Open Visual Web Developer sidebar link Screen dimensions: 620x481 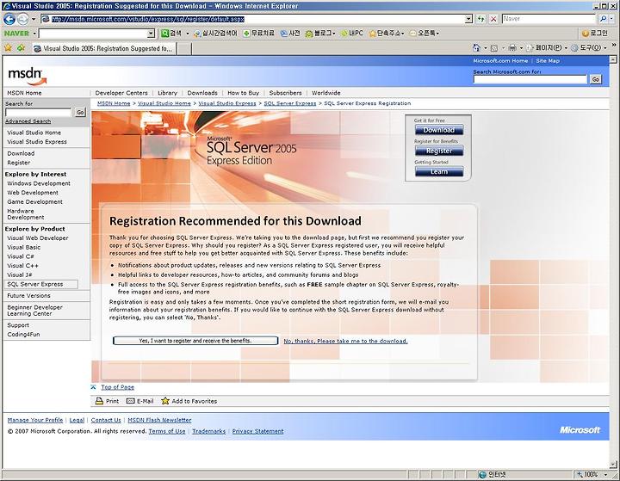38,238
